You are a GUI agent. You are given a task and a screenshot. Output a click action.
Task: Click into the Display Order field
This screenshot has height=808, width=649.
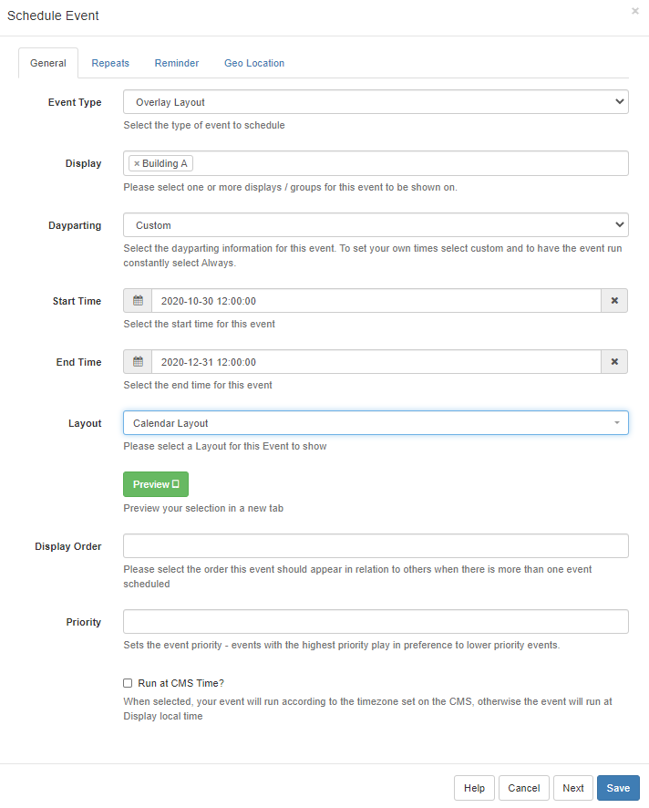(376, 545)
